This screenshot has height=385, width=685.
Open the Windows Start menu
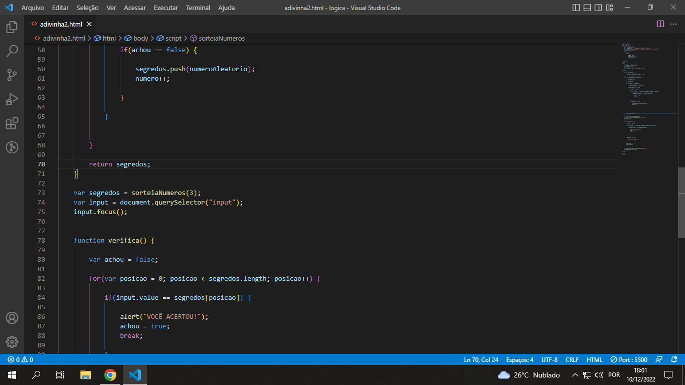(x=12, y=375)
